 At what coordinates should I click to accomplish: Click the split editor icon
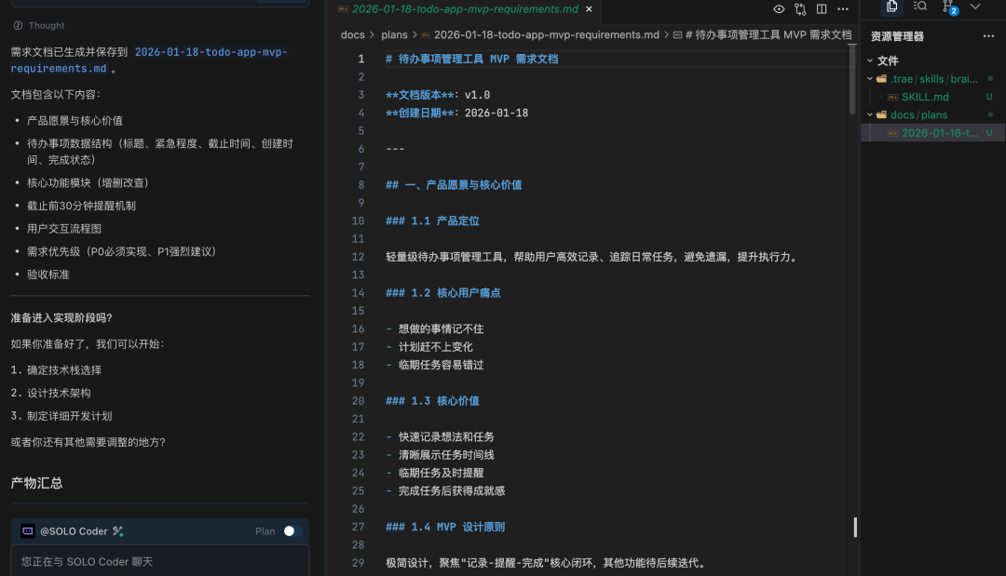point(821,7)
